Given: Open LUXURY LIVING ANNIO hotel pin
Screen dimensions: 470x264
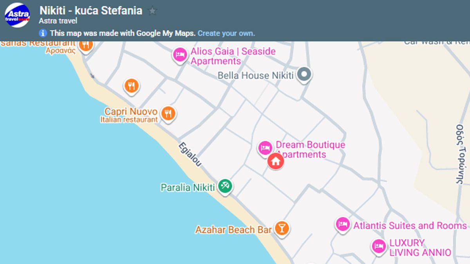Looking at the screenshot, I should point(378,246).
